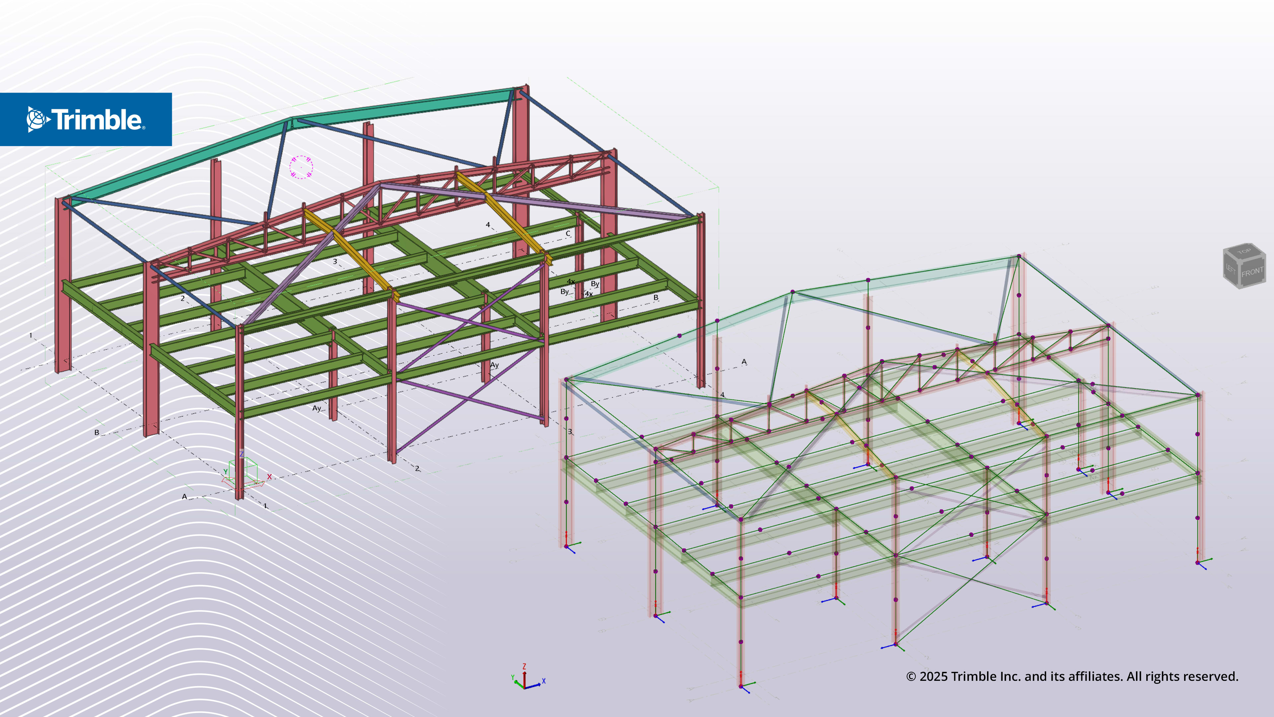Select the magenta dashed circle marker

coord(301,167)
